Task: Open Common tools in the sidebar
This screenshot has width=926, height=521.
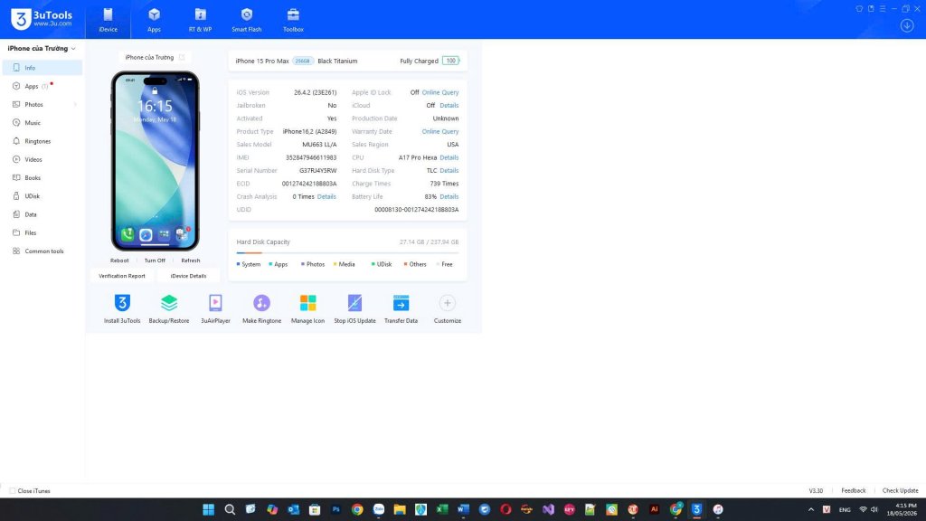Action: (x=43, y=251)
